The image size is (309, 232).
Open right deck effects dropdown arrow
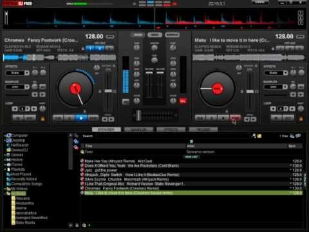285,73
